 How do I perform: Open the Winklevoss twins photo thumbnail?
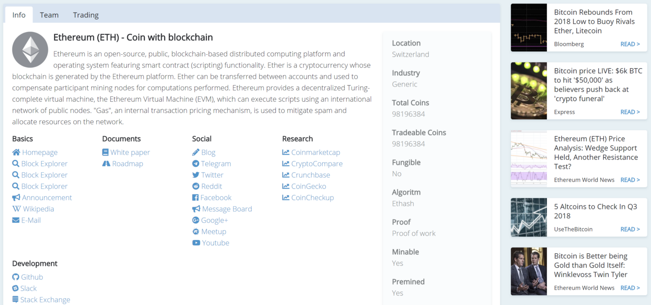[529, 271]
